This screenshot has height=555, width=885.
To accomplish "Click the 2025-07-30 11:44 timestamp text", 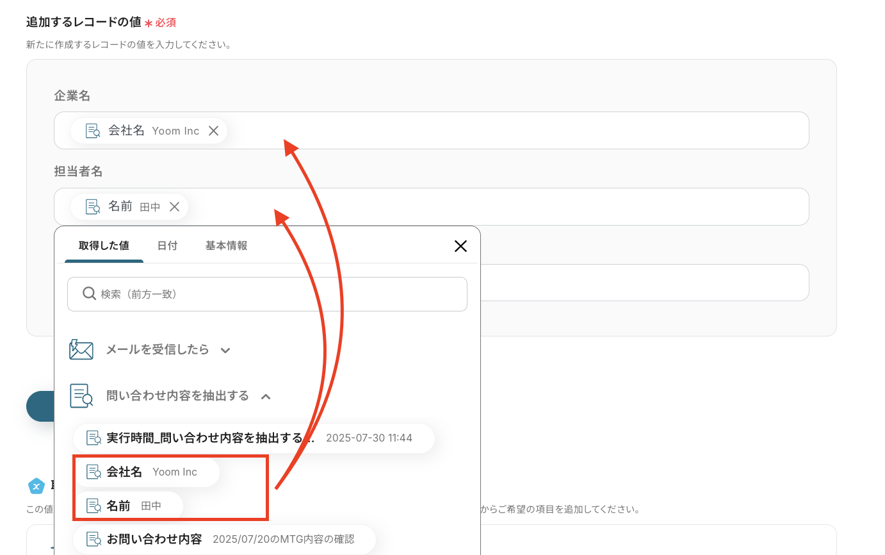I will point(369,438).
